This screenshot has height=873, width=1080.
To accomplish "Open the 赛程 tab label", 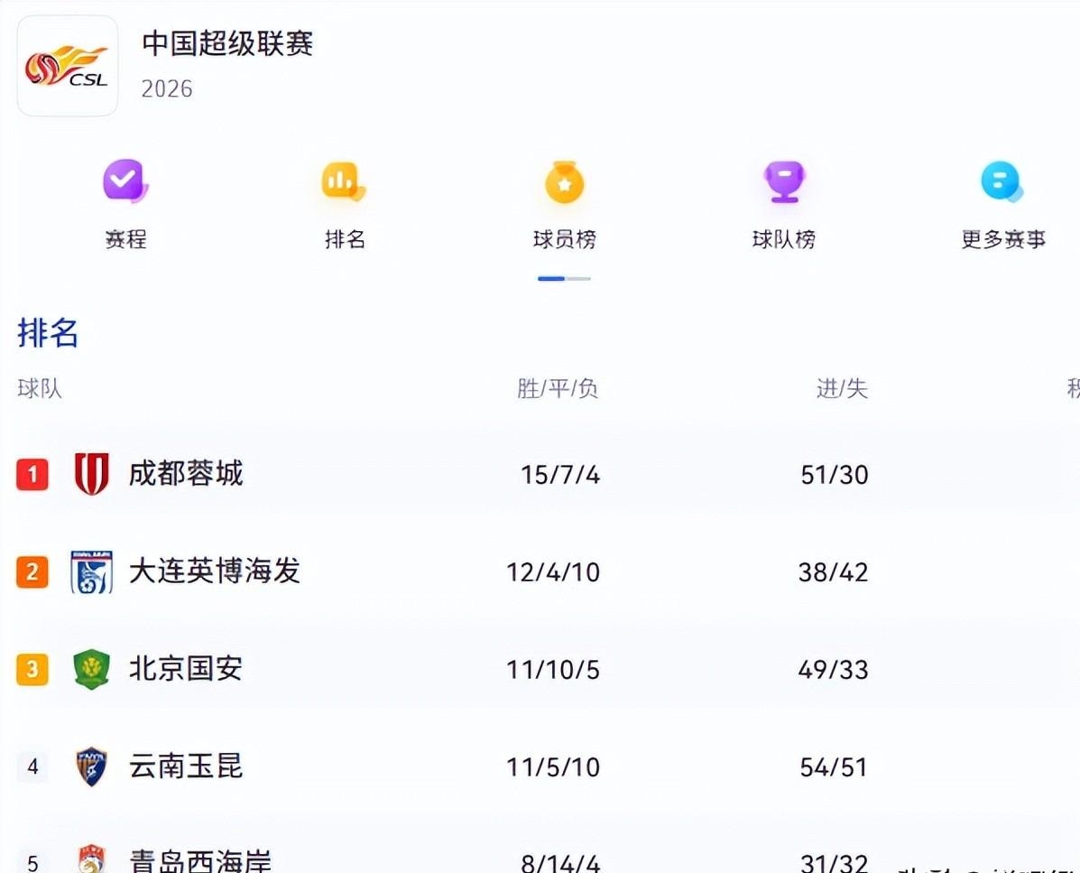I will pos(125,239).
